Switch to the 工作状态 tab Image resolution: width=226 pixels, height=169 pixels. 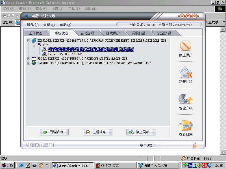pos(36,33)
